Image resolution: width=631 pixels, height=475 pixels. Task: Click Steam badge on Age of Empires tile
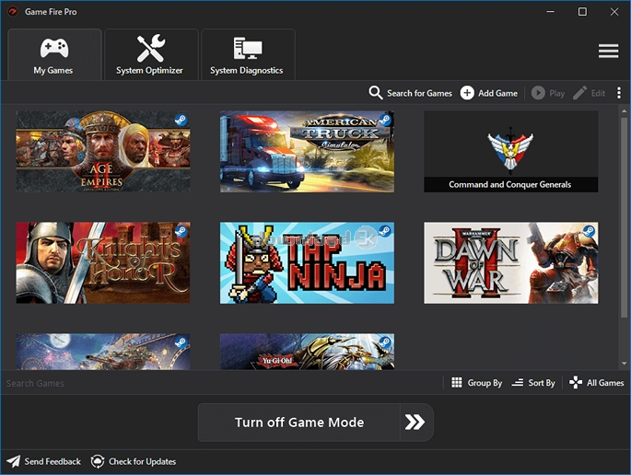click(181, 120)
